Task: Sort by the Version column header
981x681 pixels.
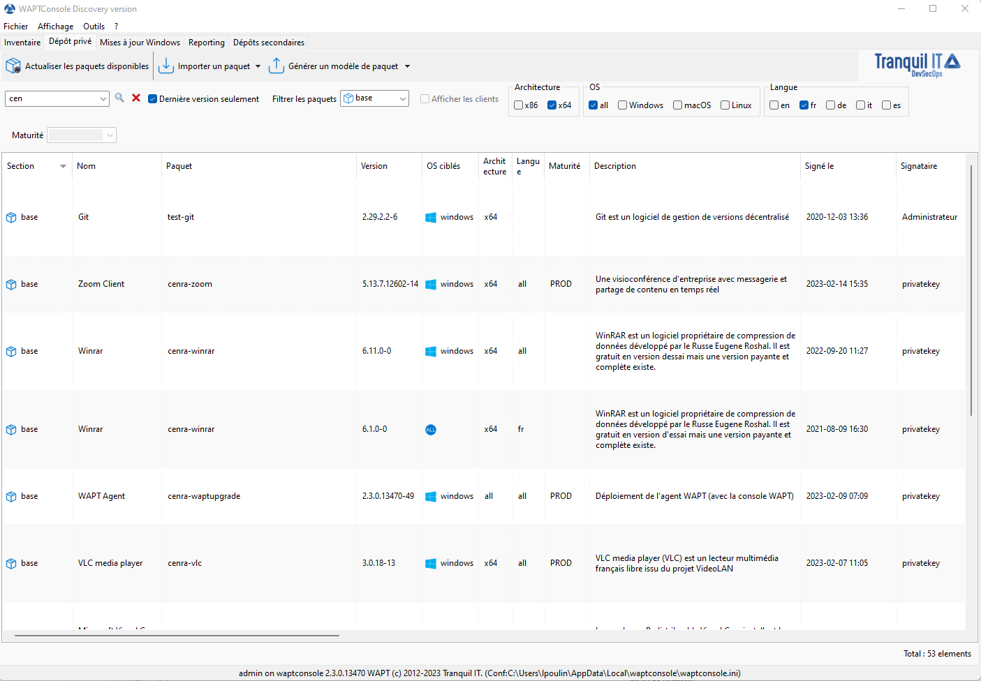Action: tap(389, 166)
